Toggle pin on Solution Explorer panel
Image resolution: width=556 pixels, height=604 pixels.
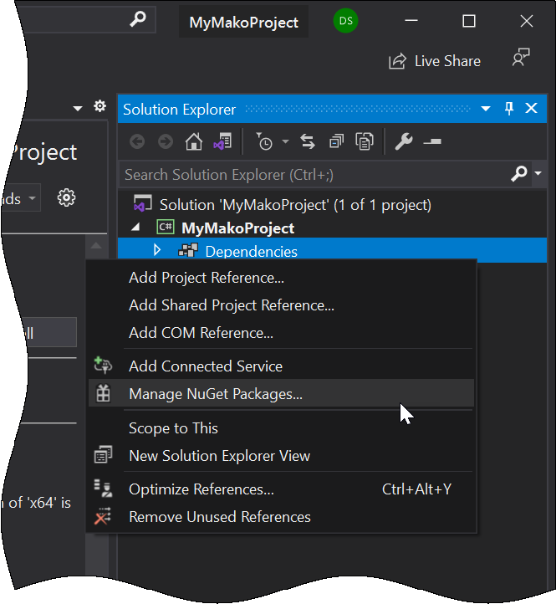tap(509, 109)
